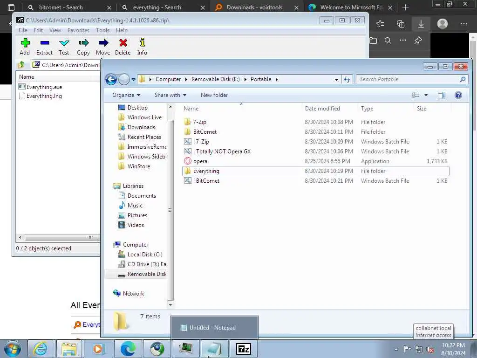The image size is (477, 358).
Task: Open the 7-Zip Favorites menu
Action: click(x=78, y=30)
